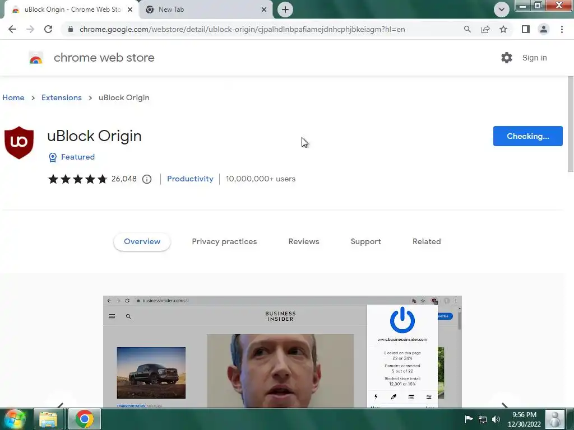Click the Checking... button
574x430 pixels.
tap(527, 136)
